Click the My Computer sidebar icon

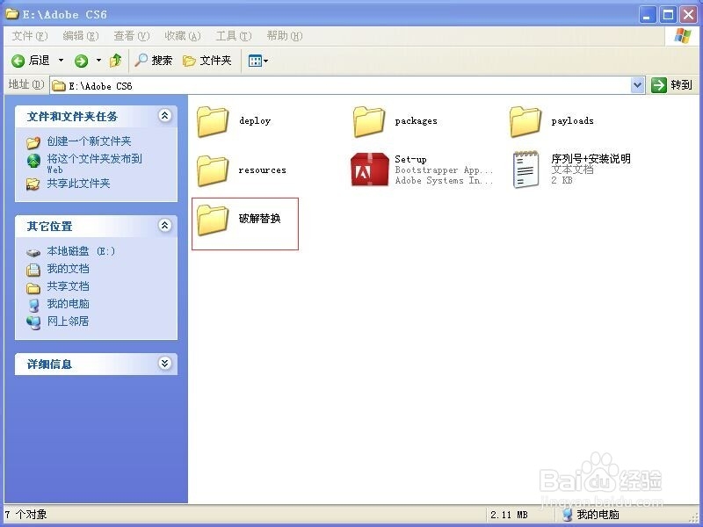(x=33, y=305)
